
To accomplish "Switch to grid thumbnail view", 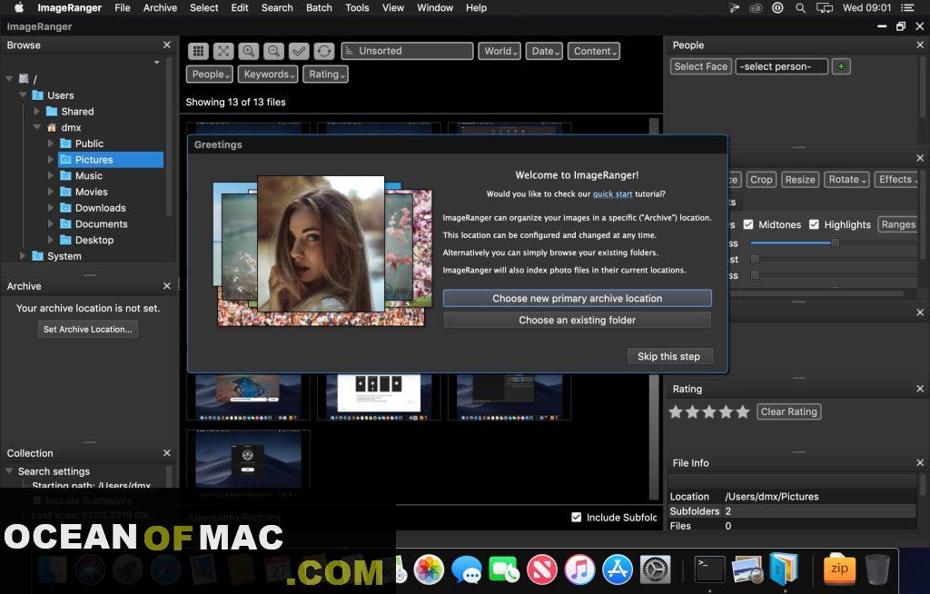I will coord(198,51).
